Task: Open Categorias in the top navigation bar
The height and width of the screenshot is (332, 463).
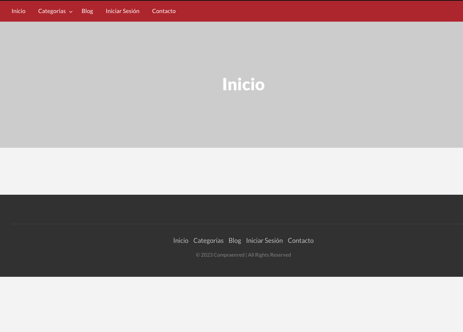Action: click(52, 11)
